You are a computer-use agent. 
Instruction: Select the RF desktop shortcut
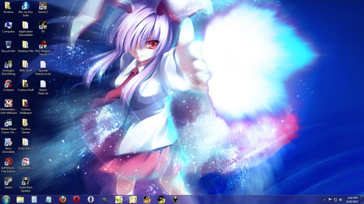[x=43, y=27]
